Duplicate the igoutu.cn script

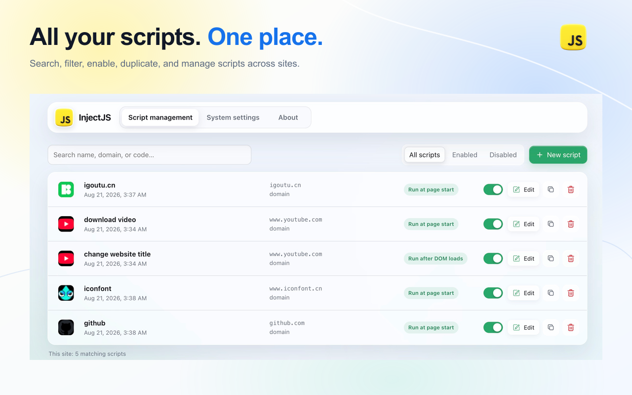tap(551, 190)
